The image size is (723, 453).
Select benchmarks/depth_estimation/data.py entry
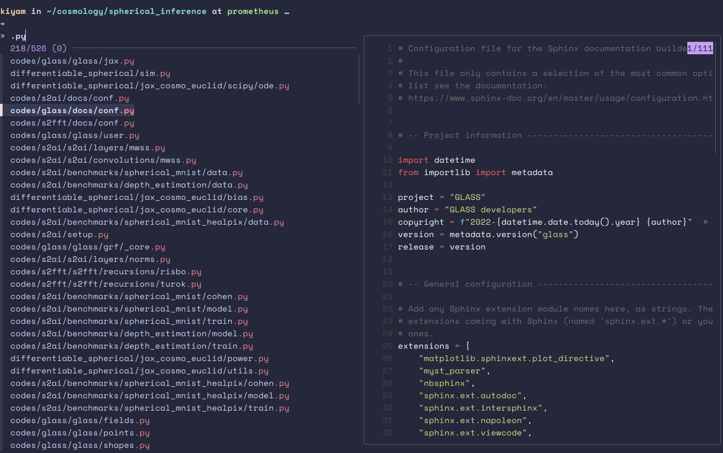(x=129, y=185)
